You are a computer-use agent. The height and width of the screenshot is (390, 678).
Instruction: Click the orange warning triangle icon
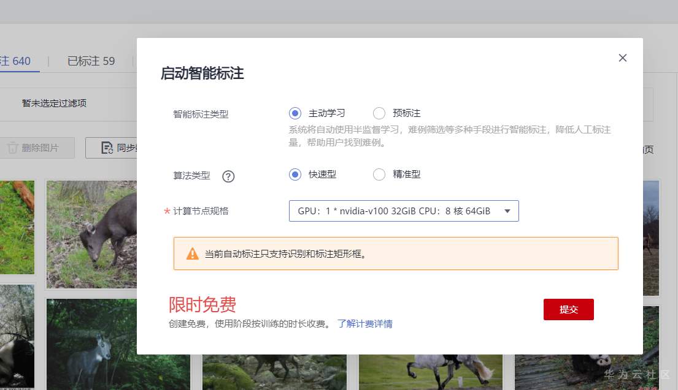pos(193,253)
